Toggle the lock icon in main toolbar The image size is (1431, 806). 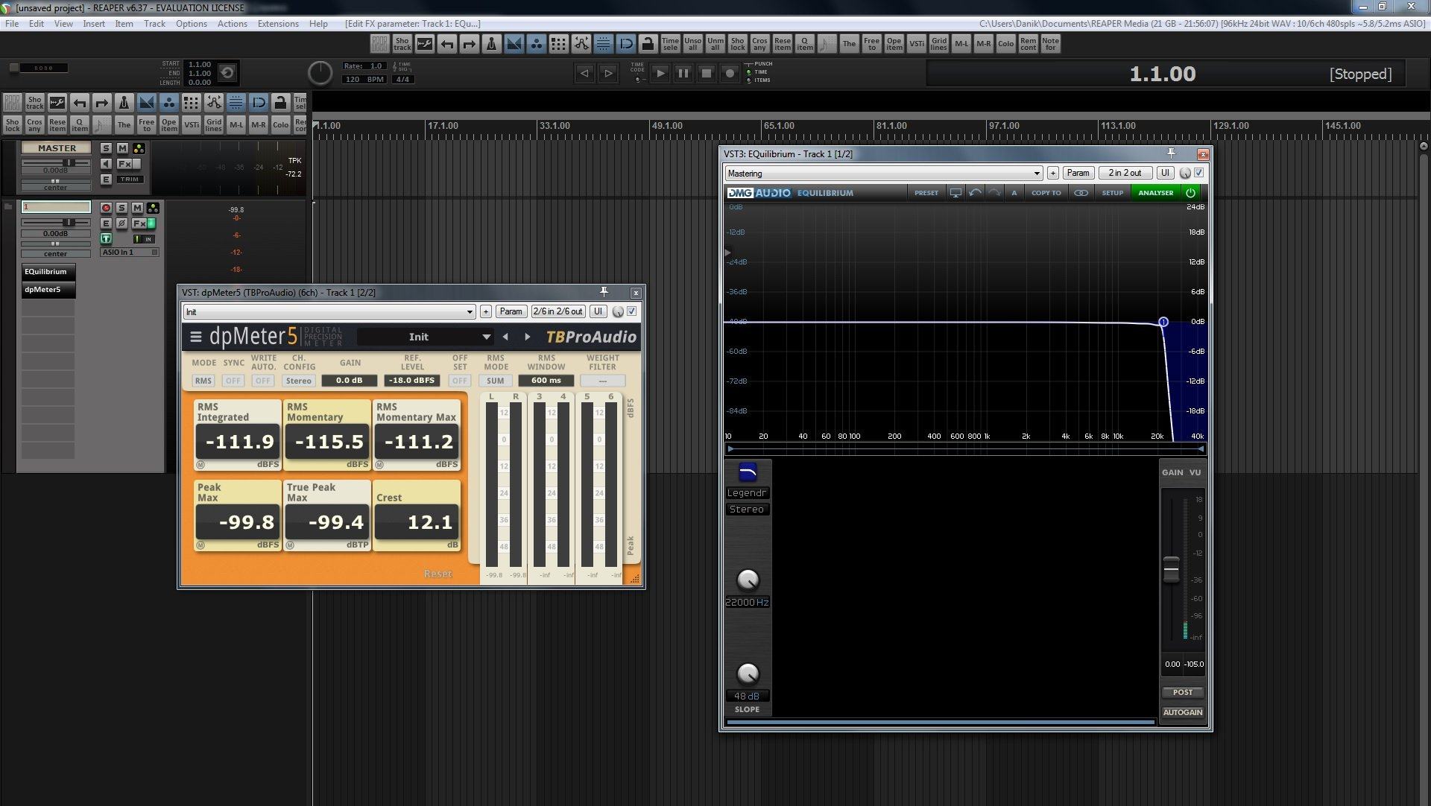(648, 45)
